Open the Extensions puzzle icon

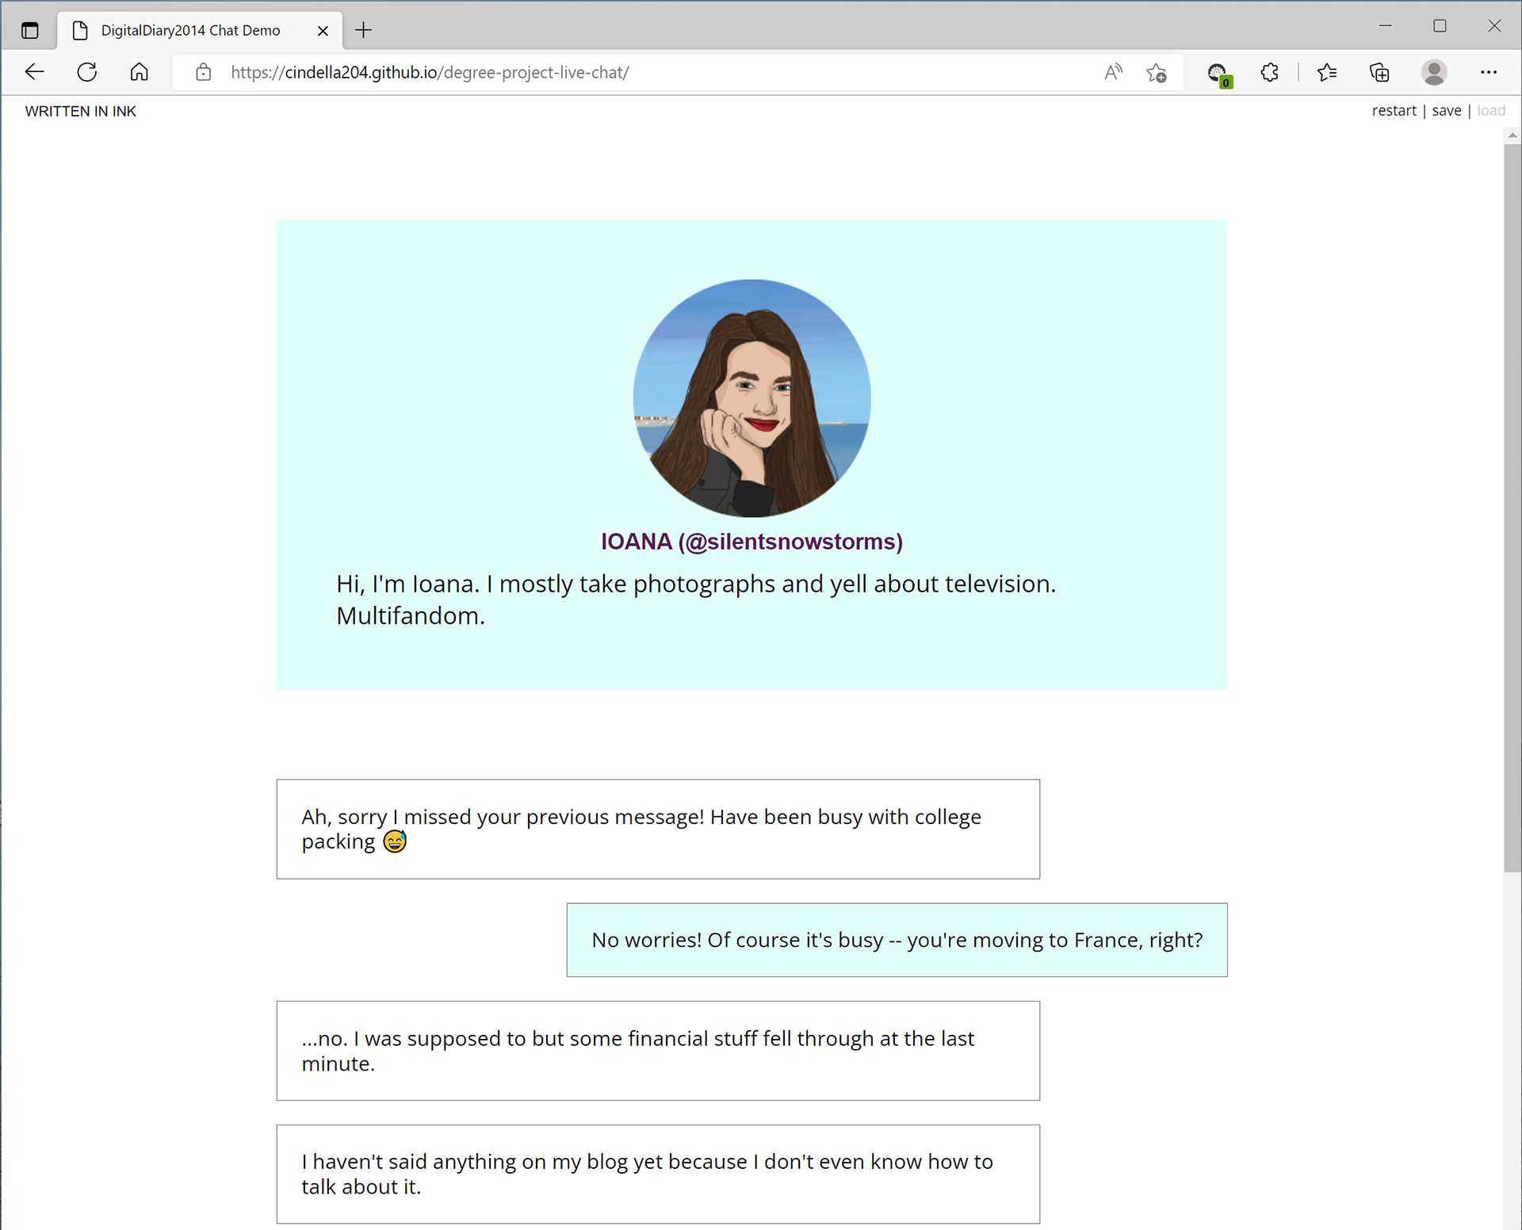(1269, 72)
